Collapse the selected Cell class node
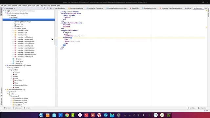Screen dimensions: 210x118 11,20
